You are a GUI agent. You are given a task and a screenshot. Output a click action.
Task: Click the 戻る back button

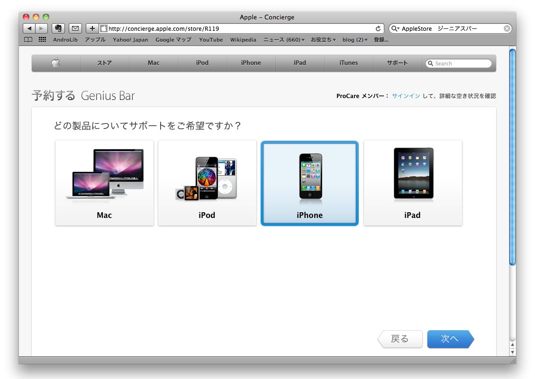click(x=400, y=339)
